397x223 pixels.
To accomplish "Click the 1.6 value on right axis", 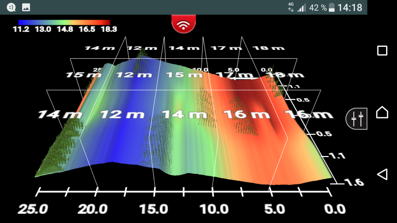I will point(341,182).
